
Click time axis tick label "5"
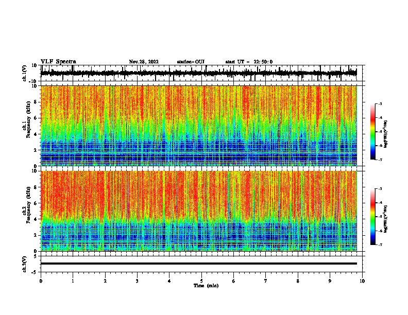coord(201,281)
